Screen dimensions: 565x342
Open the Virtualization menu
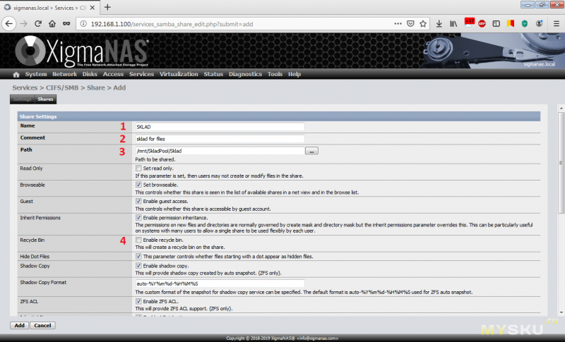(179, 74)
